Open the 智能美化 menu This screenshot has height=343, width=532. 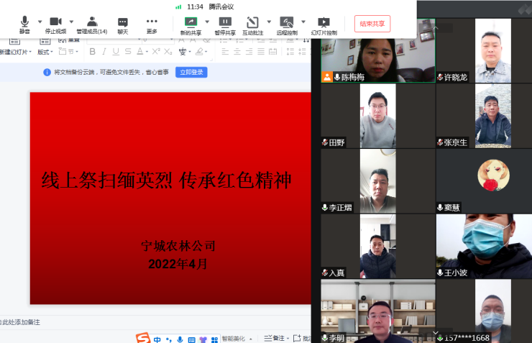[x=234, y=338]
